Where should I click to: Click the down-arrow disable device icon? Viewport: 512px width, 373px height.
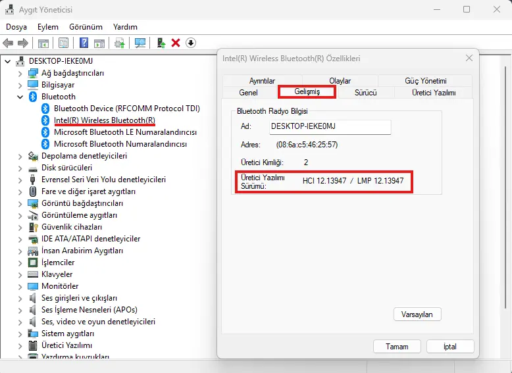[x=191, y=43]
